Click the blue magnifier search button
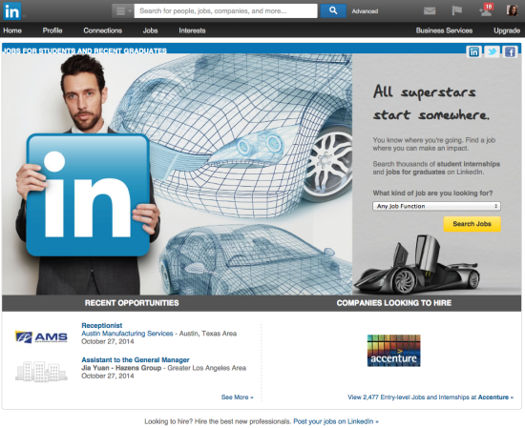Image resolution: width=525 pixels, height=428 pixels. 333,11
